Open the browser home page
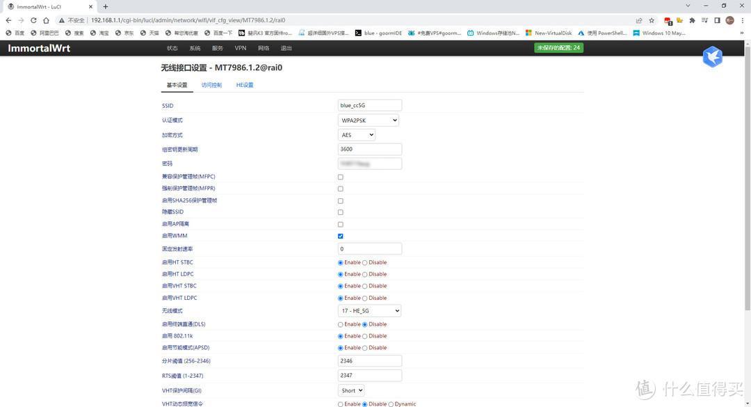 46,20
